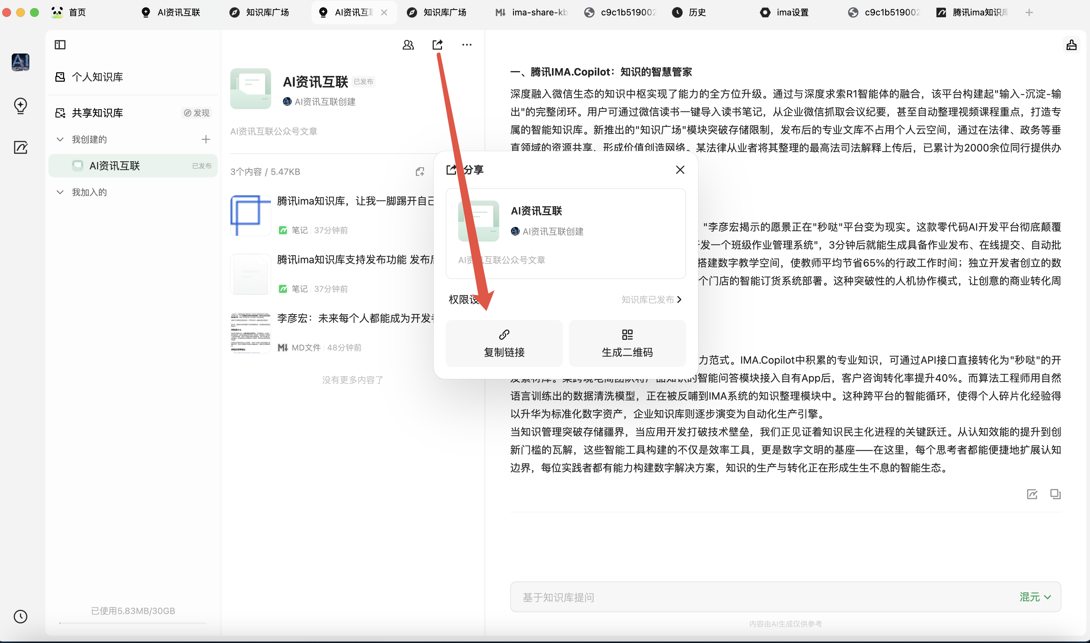
Task: Click the save-to-note icon under answer
Action: (x=1032, y=494)
